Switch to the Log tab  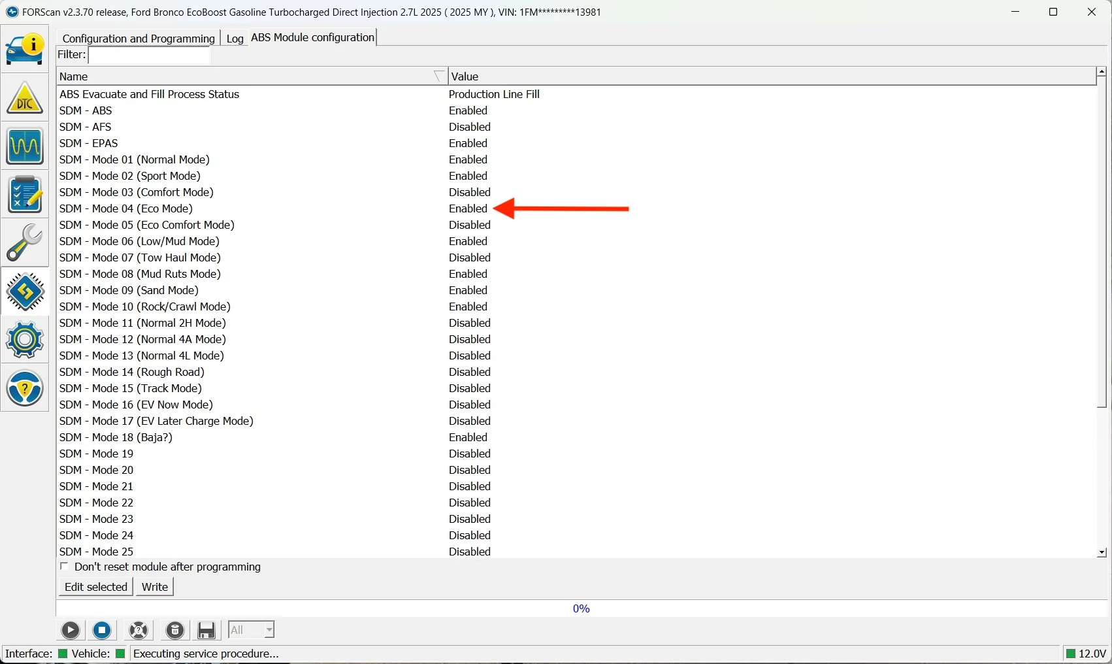coord(235,39)
